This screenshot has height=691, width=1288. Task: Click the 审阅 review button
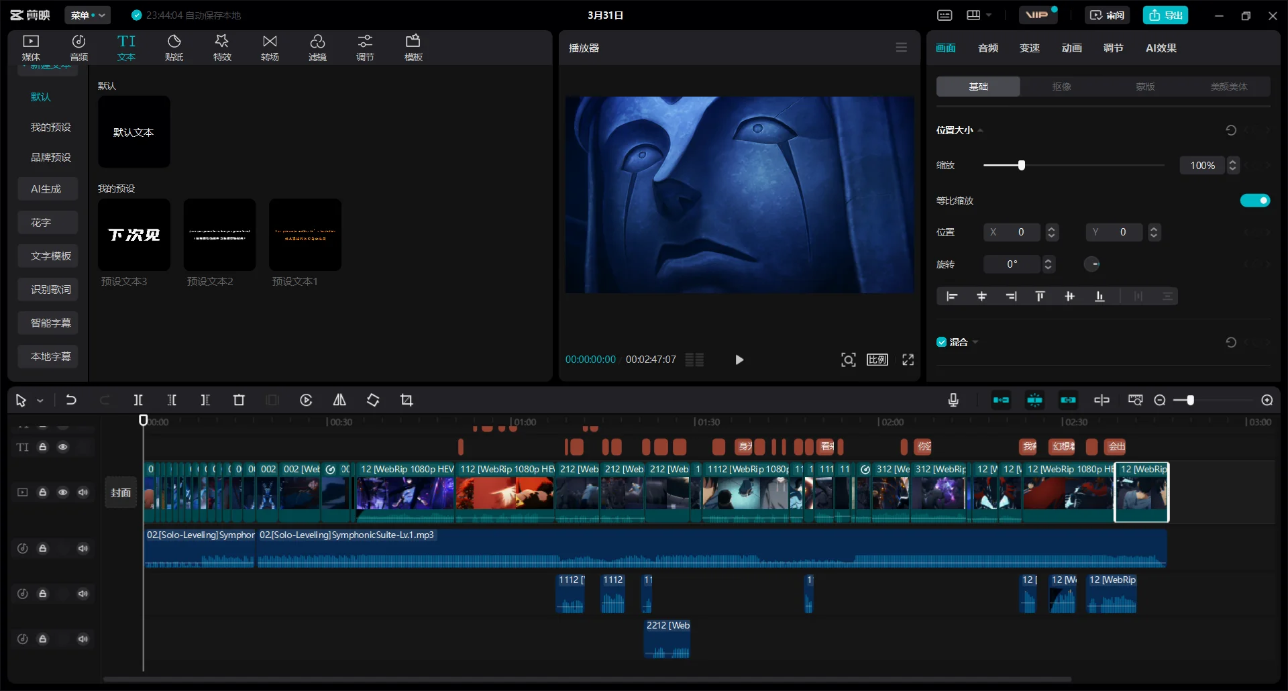[x=1107, y=15]
